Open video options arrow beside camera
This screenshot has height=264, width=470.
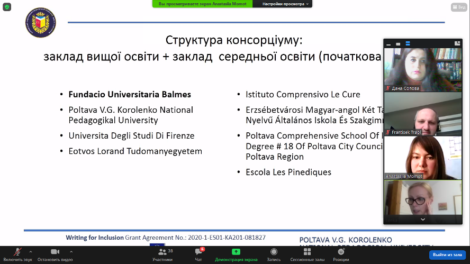click(71, 252)
